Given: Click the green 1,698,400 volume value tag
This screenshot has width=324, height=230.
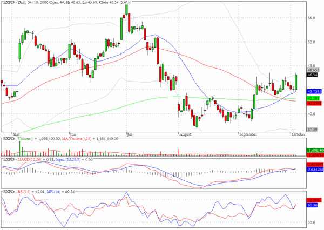Looking at the screenshot, I should (x=315, y=151).
